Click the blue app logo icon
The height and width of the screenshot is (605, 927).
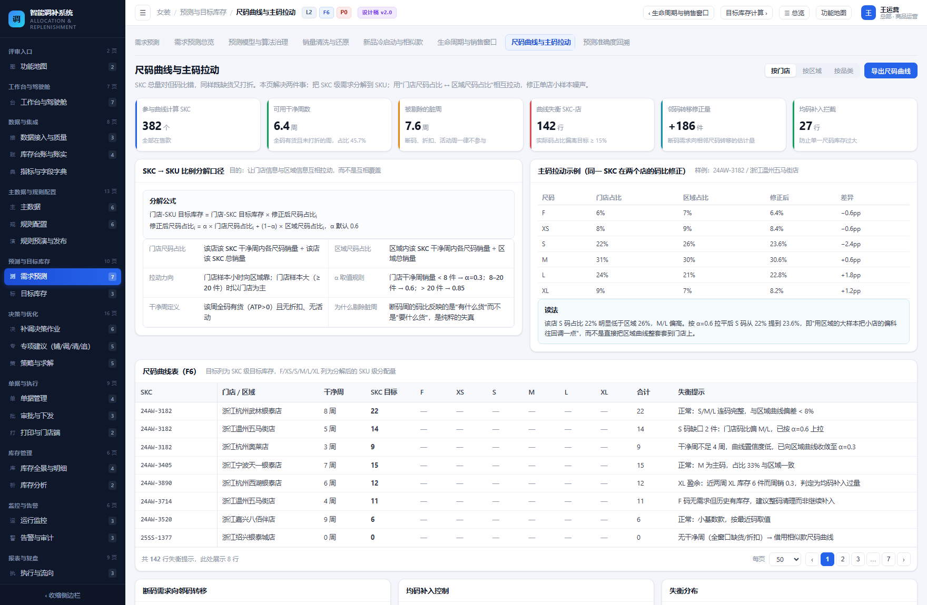[x=16, y=19]
